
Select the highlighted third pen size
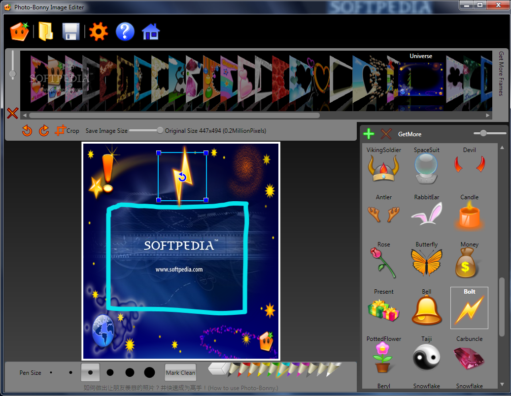click(90, 372)
